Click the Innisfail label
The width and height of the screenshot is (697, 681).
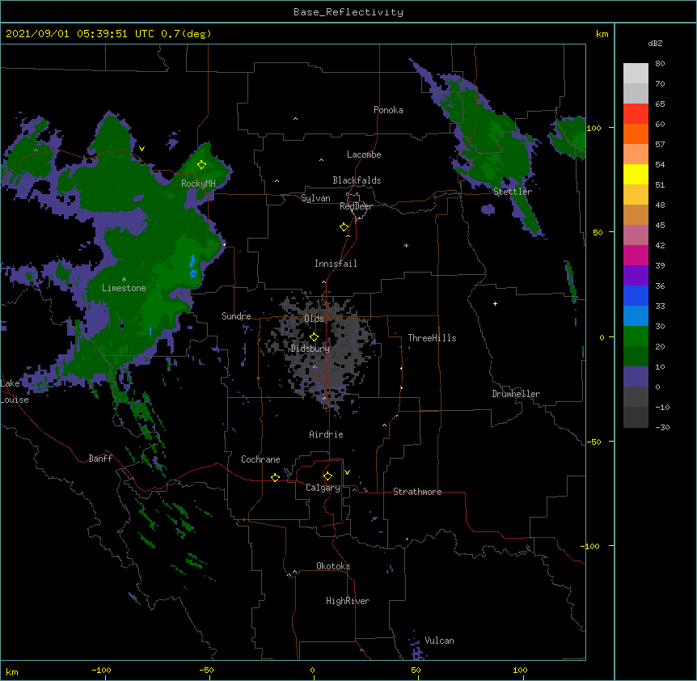tap(336, 264)
